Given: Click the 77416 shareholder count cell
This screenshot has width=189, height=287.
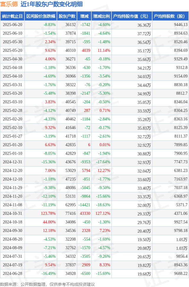Looking at the screenshot, I should pyautogui.click(x=67, y=213).
